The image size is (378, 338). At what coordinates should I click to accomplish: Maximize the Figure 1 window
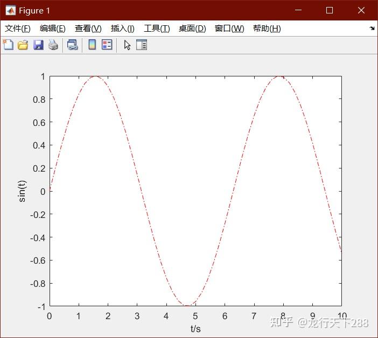pos(330,10)
